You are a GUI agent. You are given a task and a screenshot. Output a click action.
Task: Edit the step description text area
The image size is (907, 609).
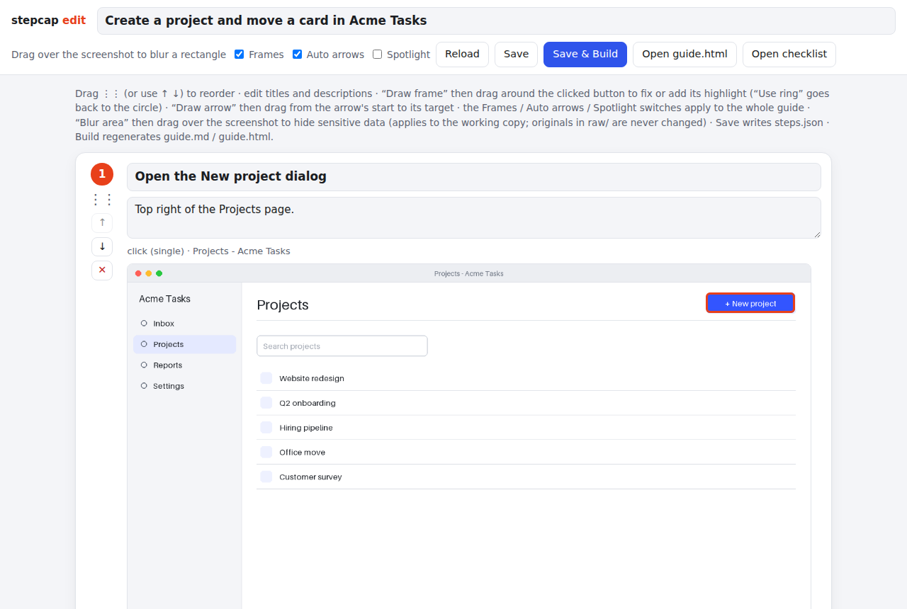tap(474, 217)
